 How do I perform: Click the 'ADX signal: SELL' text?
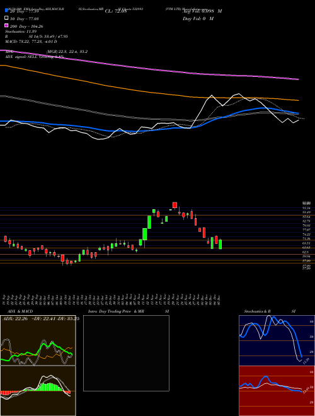point(22,57)
